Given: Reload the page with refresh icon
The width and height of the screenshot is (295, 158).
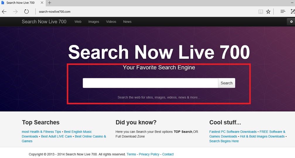Looking at the screenshot, I should click(26, 12).
